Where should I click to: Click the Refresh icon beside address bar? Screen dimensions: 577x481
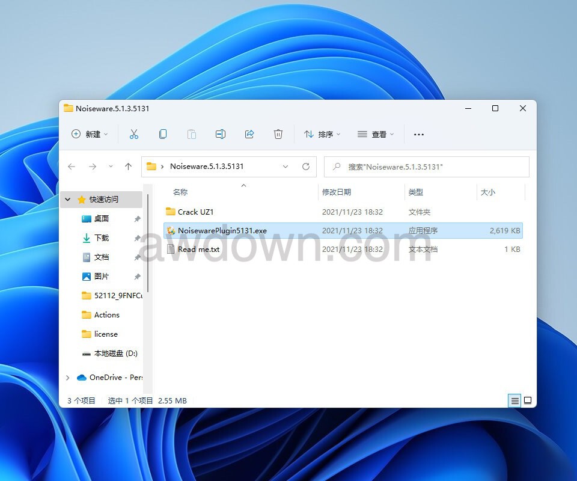[x=306, y=167]
